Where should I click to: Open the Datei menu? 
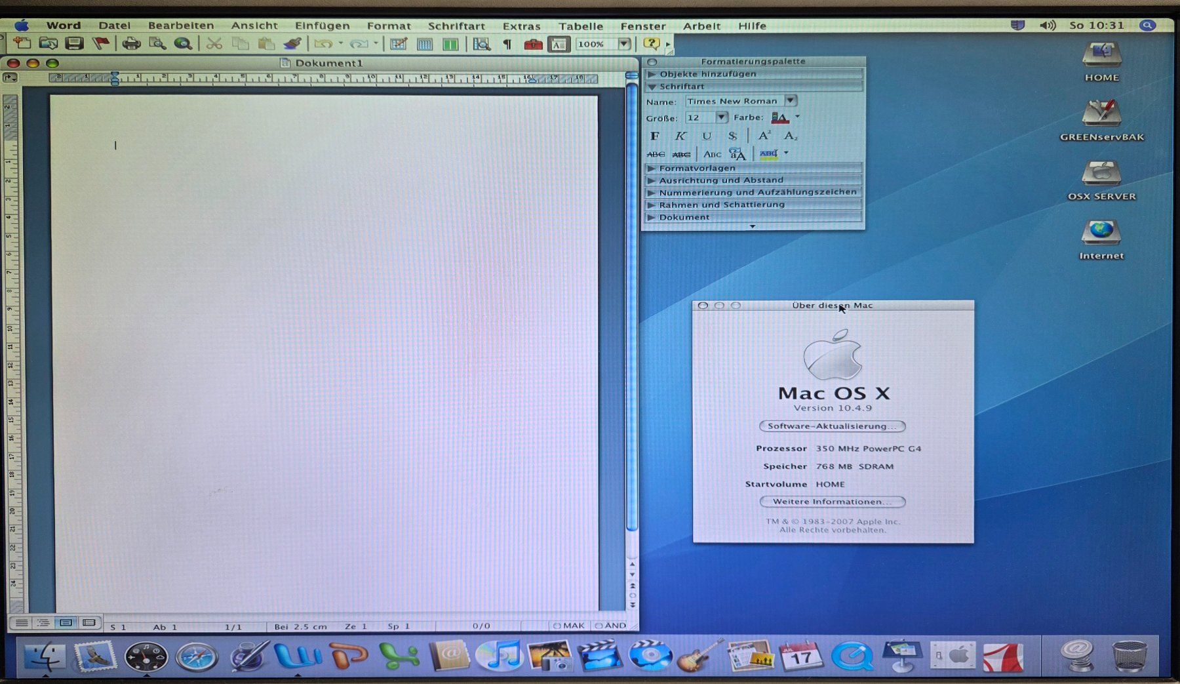(x=114, y=26)
